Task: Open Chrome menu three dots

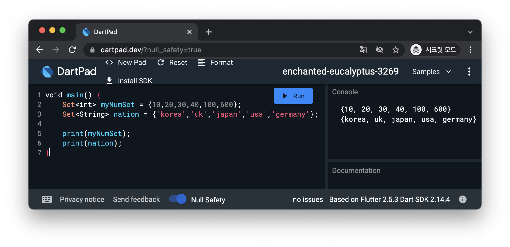Action: pos(470,50)
